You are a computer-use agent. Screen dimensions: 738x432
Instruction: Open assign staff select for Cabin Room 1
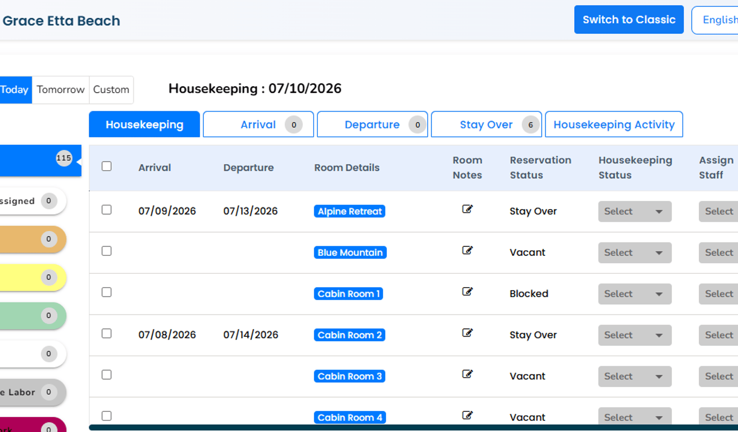point(719,294)
